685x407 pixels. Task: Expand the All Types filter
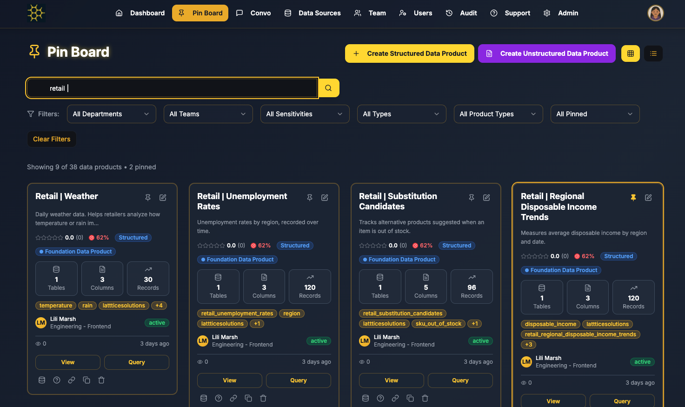(402, 114)
